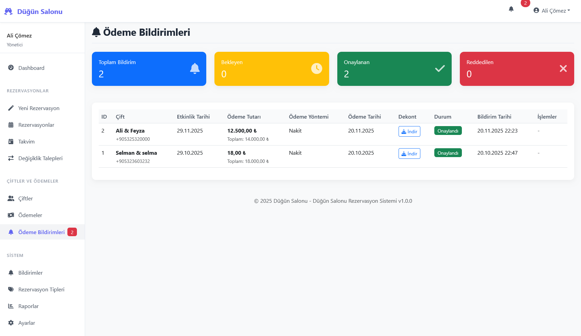Click the Düğün Salonu logo icon
581x336 pixels.
tap(9, 12)
